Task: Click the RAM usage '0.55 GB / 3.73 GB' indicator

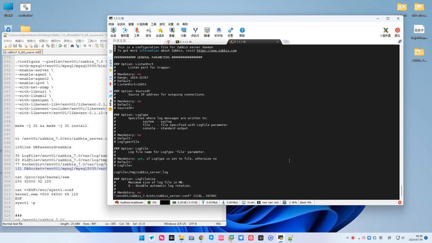Action: tap(185, 203)
